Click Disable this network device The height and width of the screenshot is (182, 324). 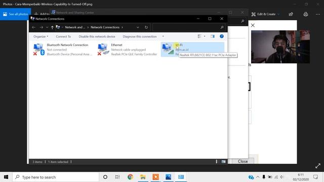click(97, 36)
